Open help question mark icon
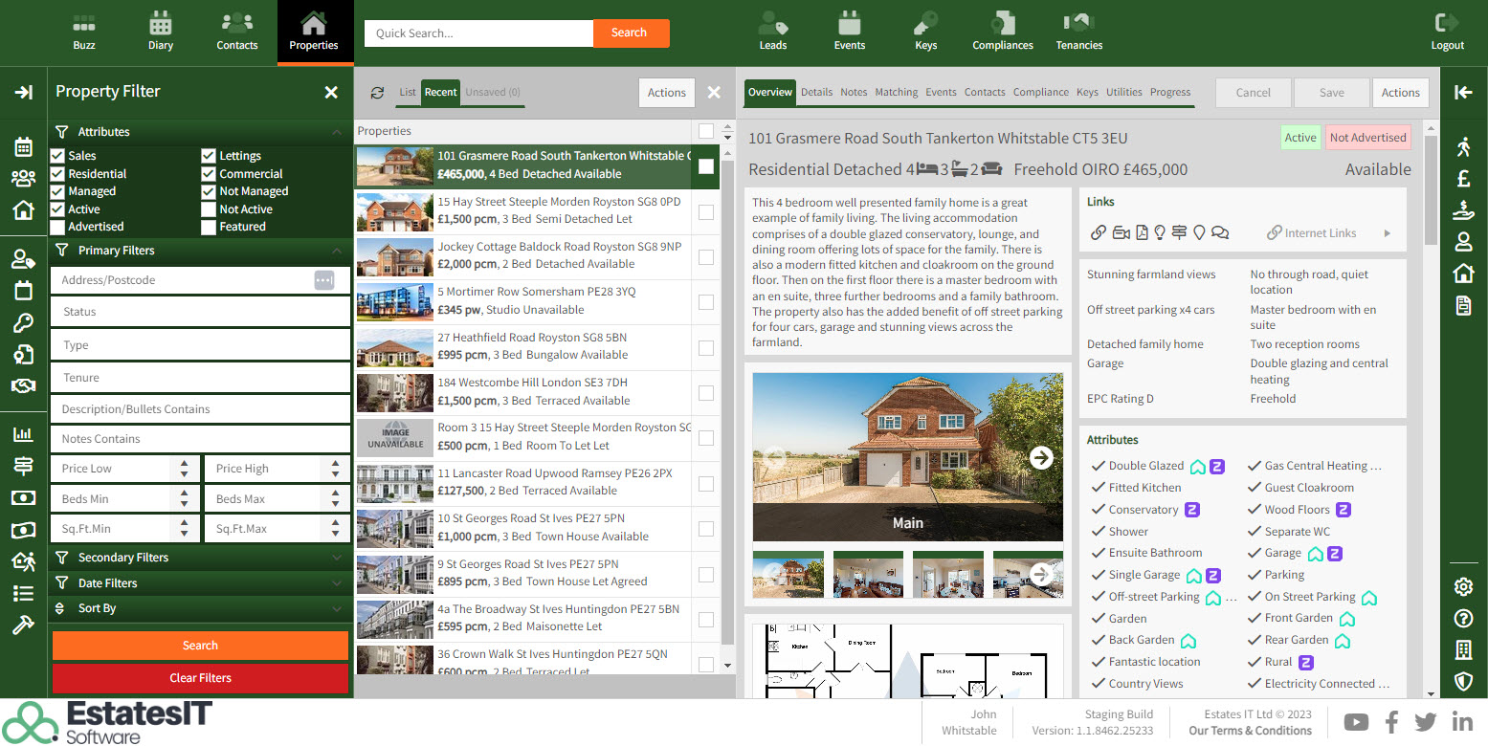 coord(1463,619)
